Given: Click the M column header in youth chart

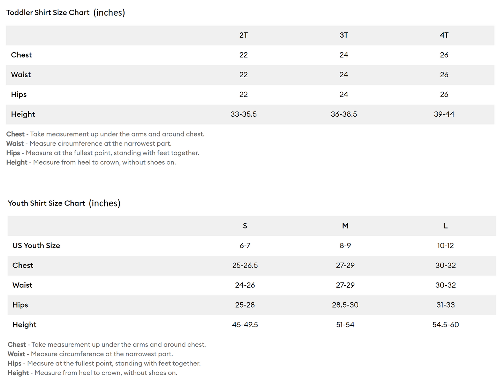Looking at the screenshot, I should [x=345, y=226].
